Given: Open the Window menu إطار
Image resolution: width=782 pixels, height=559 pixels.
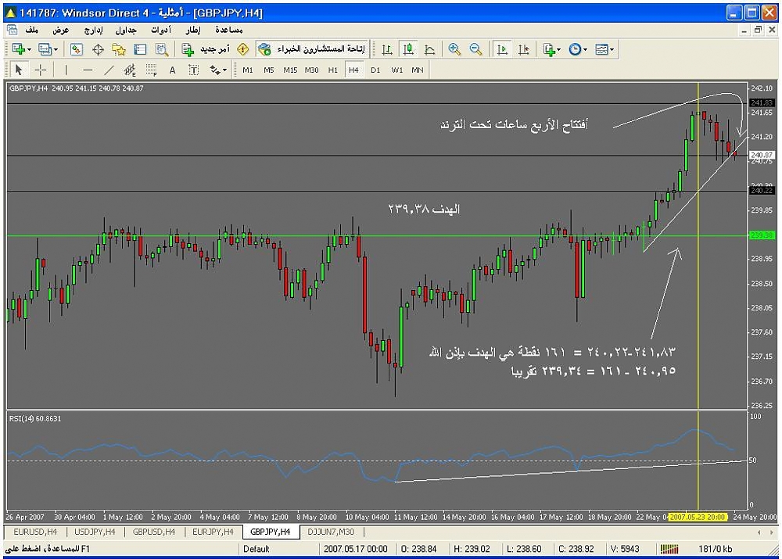Looking at the screenshot, I should [x=193, y=30].
